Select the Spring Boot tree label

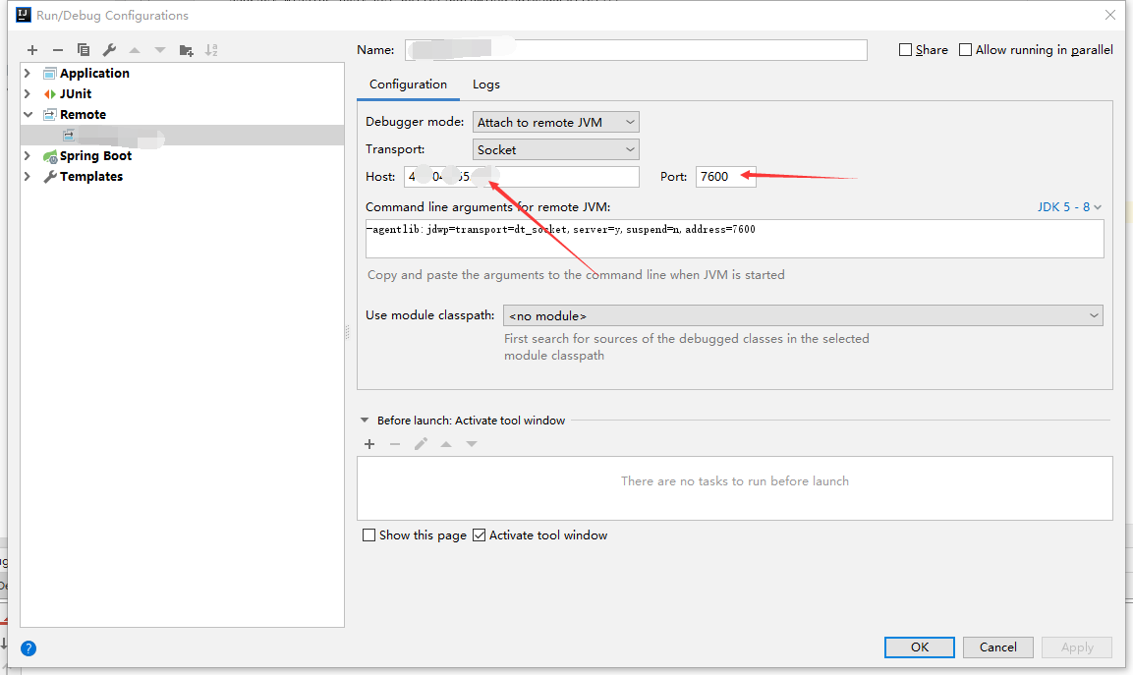pos(96,155)
